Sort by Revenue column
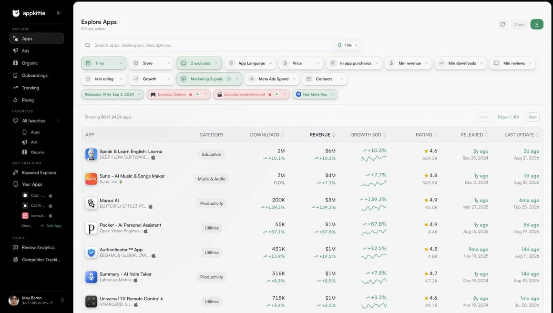The width and height of the screenshot is (553, 313). click(x=322, y=135)
